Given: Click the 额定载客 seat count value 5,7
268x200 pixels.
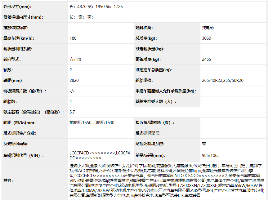Looking at the screenshot, I should 72,112.
